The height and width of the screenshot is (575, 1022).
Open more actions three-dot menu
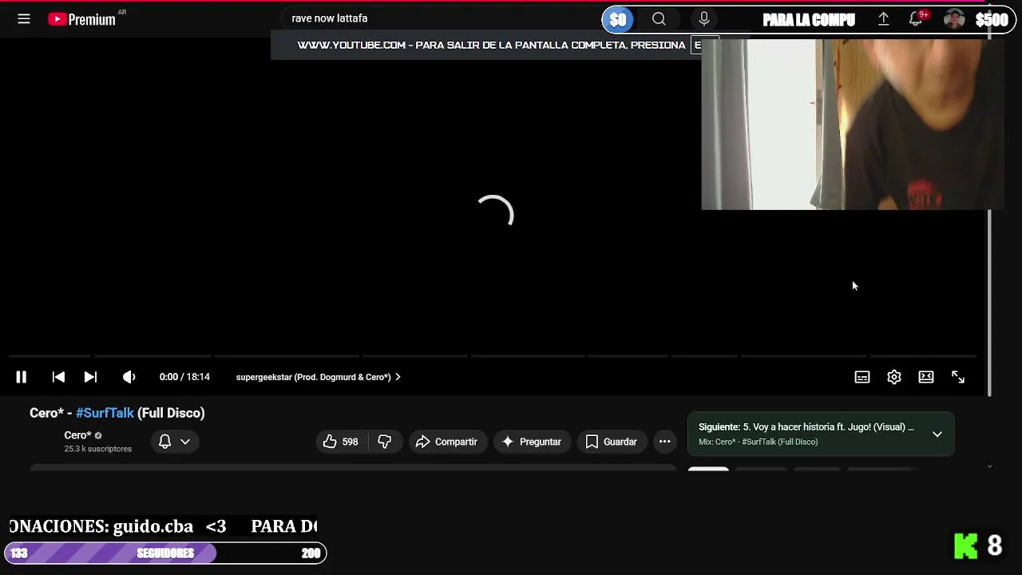tap(664, 442)
